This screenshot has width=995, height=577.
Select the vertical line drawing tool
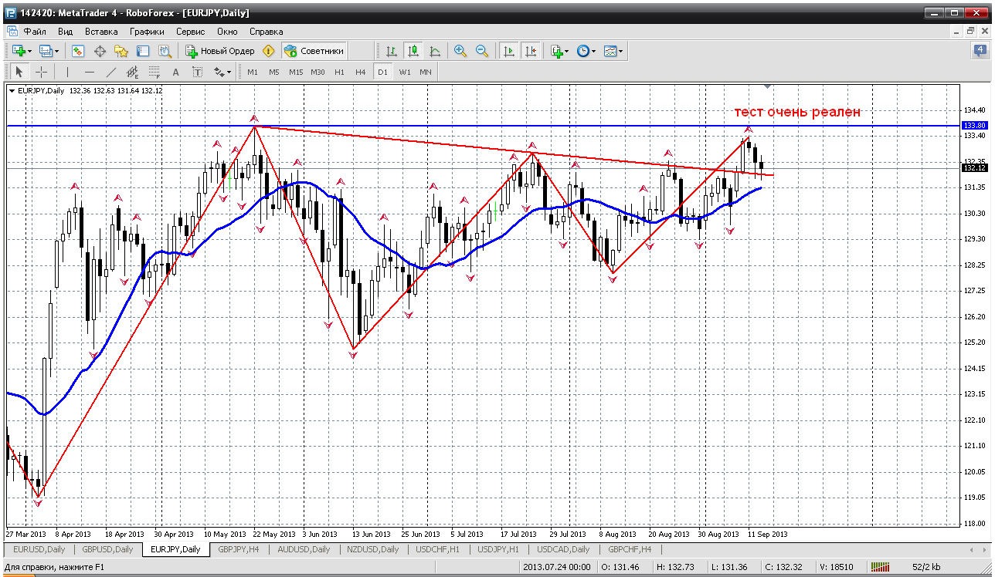click(x=68, y=72)
